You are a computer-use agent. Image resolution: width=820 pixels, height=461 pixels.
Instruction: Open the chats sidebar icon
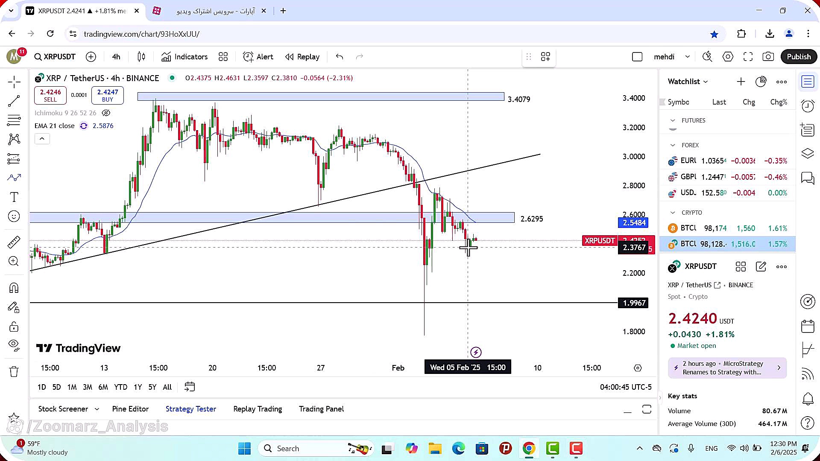808,178
